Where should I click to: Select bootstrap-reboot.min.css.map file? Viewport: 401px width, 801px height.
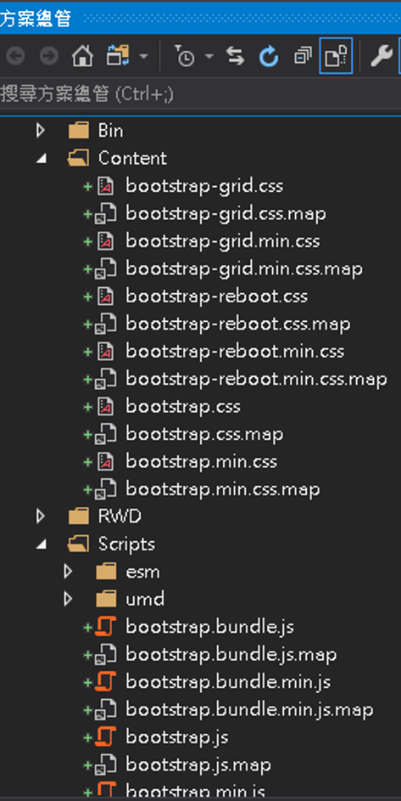point(256,379)
